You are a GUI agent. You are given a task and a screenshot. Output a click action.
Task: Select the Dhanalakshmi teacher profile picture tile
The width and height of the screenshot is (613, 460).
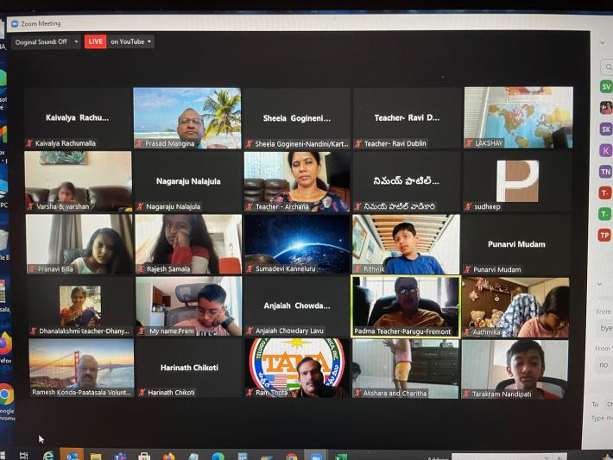pos(80,306)
